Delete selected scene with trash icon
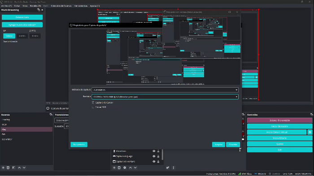 (x=8, y=167)
